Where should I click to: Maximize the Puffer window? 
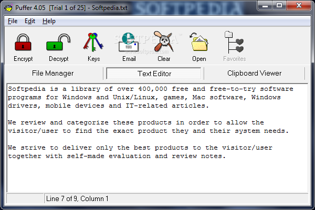tap(279, 6)
